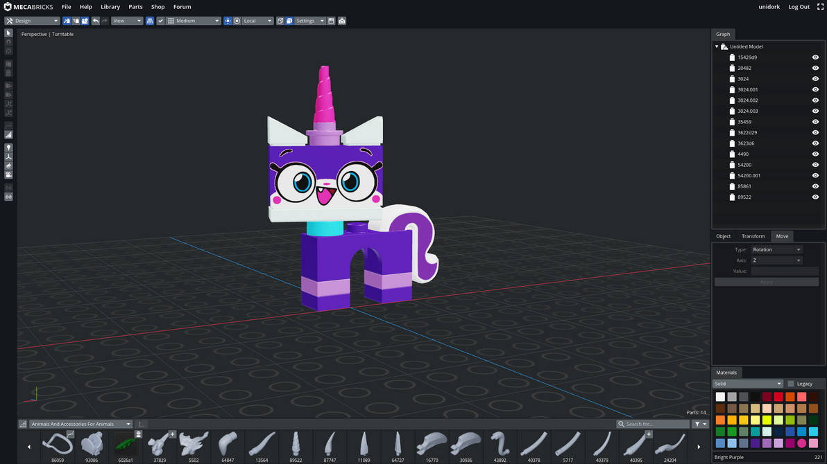This screenshot has width=827, height=464.
Task: Toggle the Legacy checkbox in Materials panel
Action: click(x=790, y=383)
